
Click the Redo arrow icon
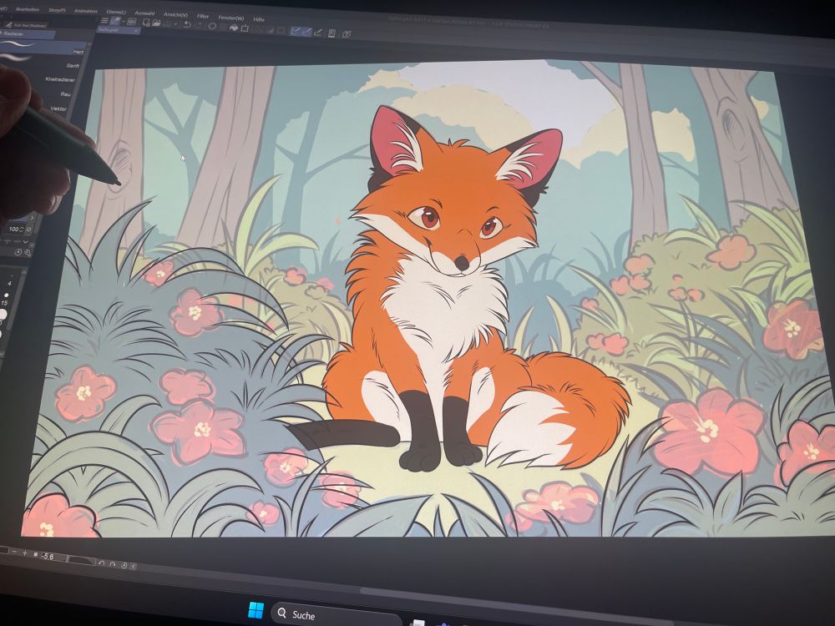(199, 25)
